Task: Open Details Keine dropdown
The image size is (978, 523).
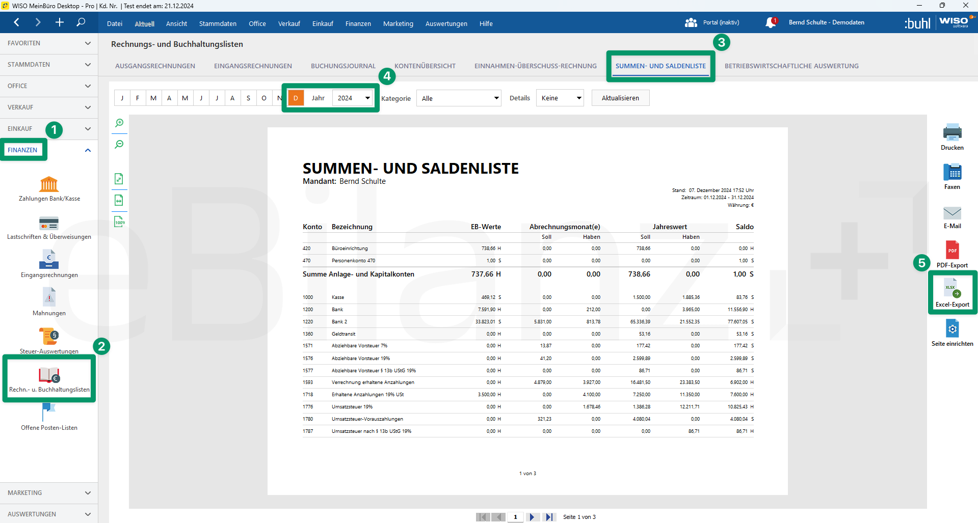Action: (x=560, y=98)
